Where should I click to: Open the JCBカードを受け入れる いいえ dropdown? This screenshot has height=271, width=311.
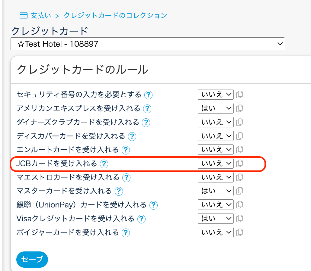pos(216,164)
